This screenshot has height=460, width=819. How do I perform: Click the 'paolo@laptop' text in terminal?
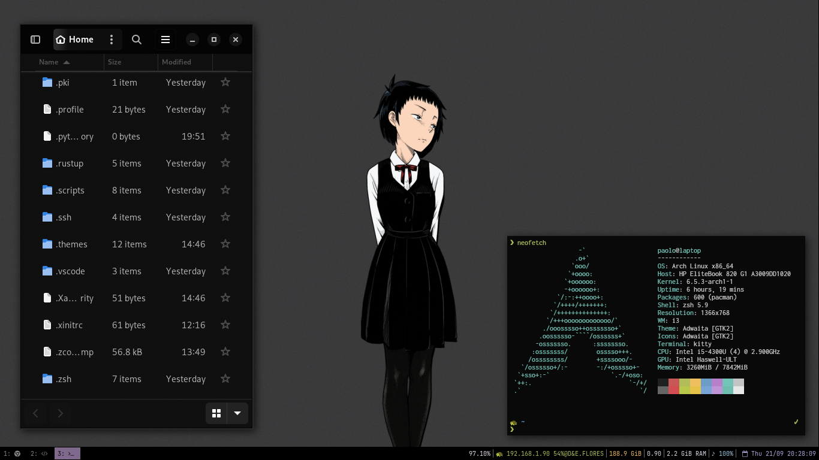[x=679, y=251]
